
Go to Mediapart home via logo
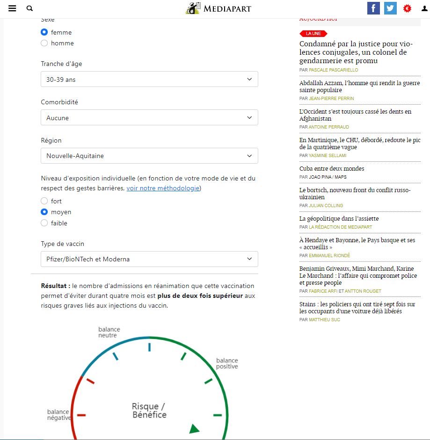pos(218,8)
